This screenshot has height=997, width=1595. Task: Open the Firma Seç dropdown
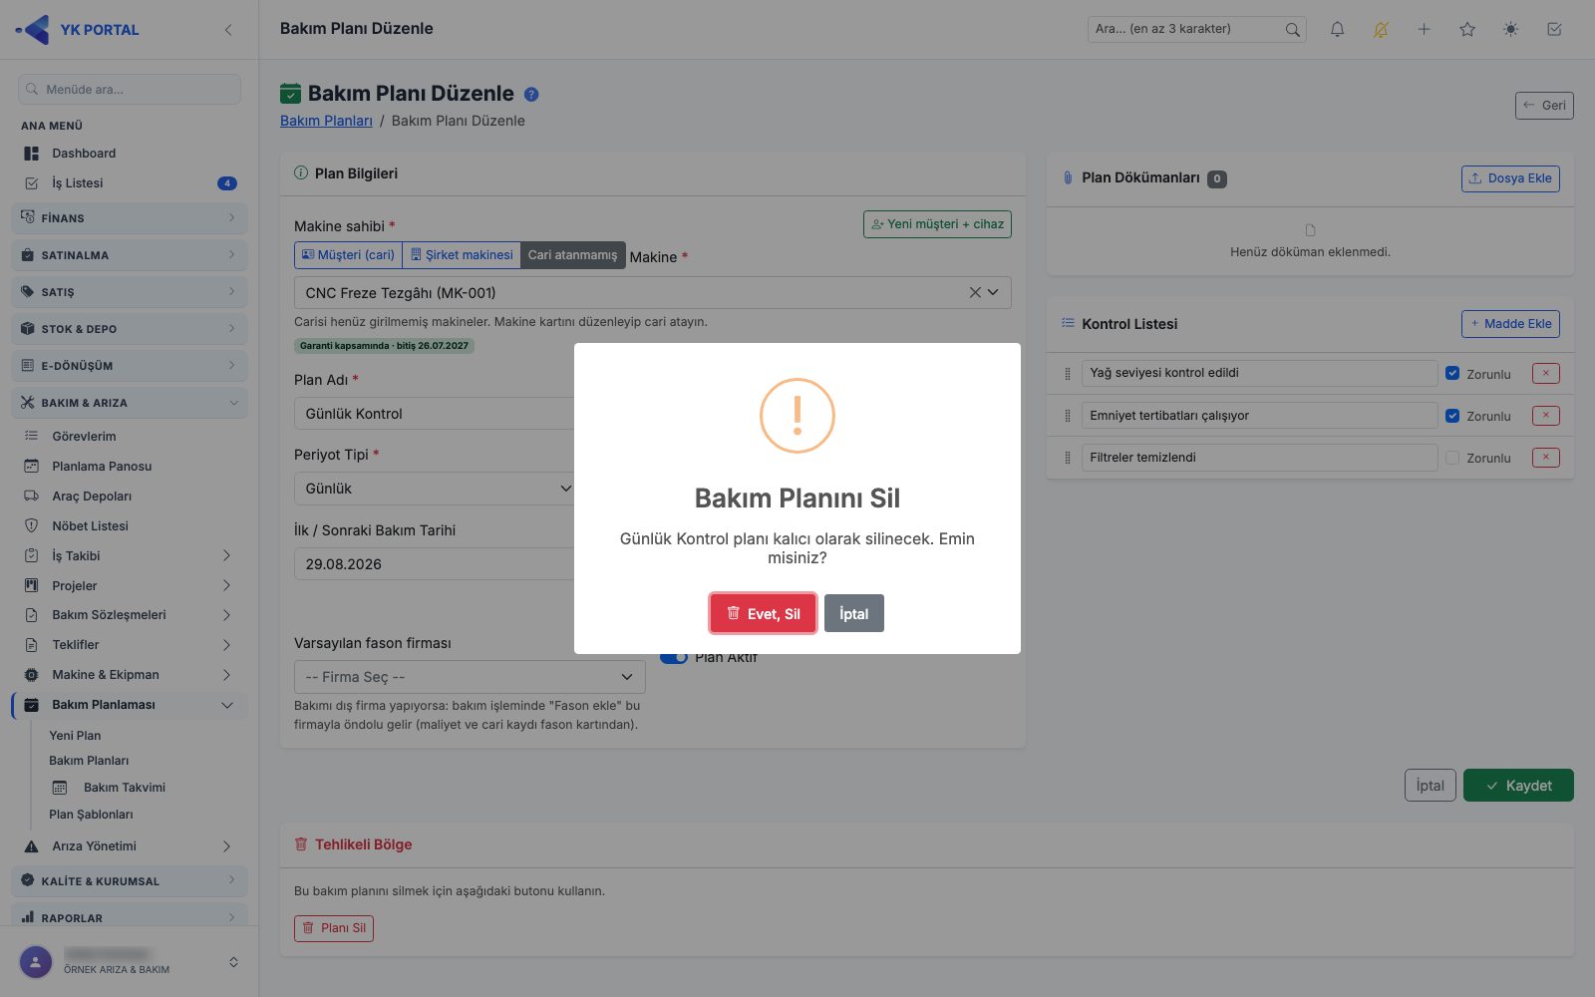(x=470, y=676)
